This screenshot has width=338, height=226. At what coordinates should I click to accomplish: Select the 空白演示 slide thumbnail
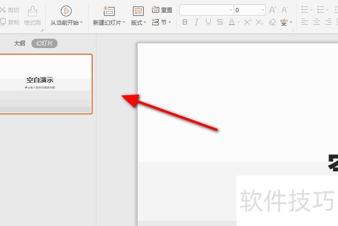46,84
